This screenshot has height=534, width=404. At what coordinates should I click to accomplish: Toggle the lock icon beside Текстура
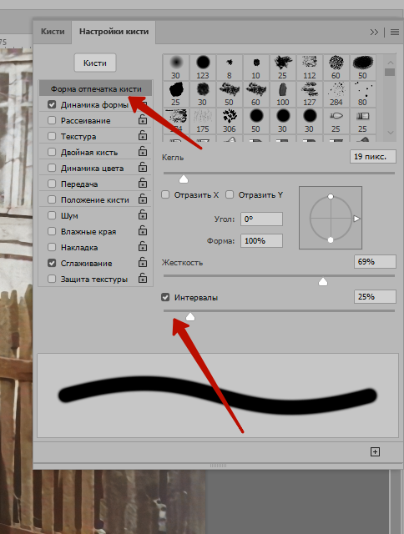(x=143, y=135)
